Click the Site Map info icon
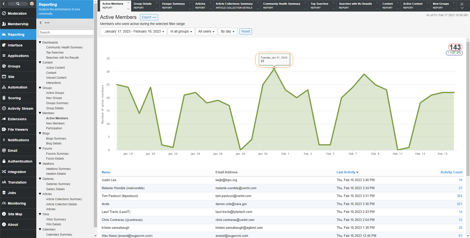Screen dimensions: 470x238 pos(4,214)
